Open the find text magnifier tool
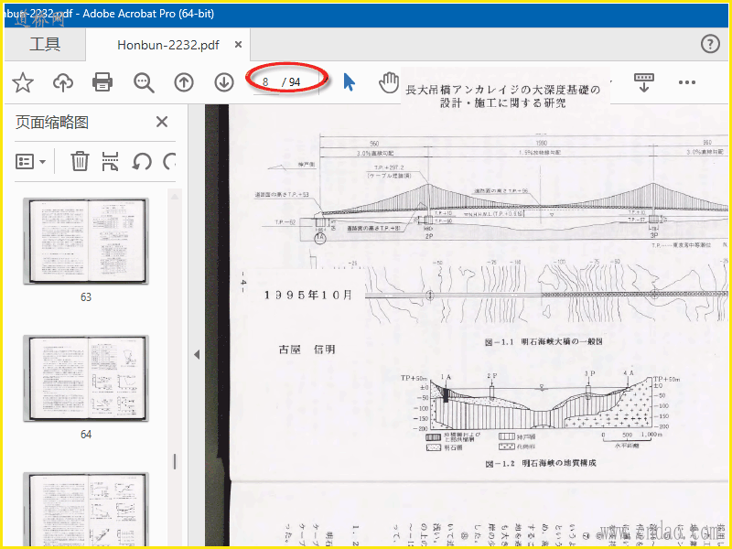 144,82
